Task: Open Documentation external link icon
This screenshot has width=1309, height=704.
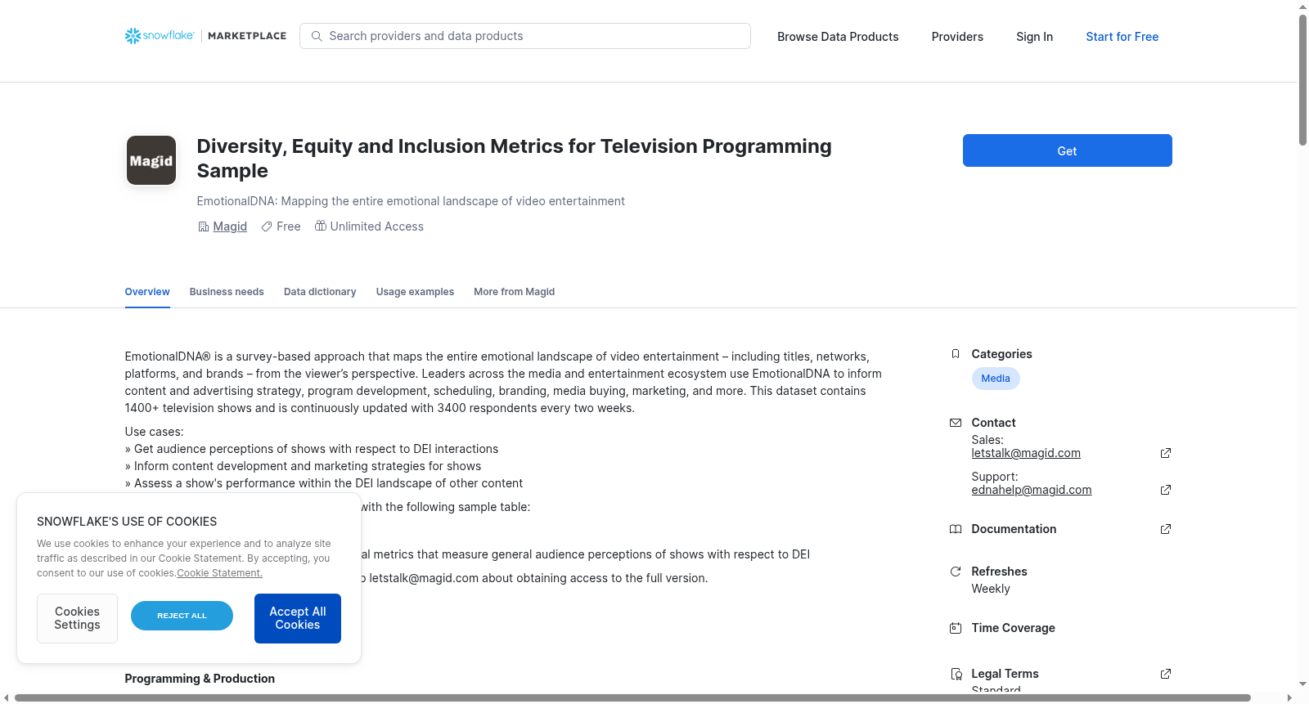Action: pos(1166,529)
